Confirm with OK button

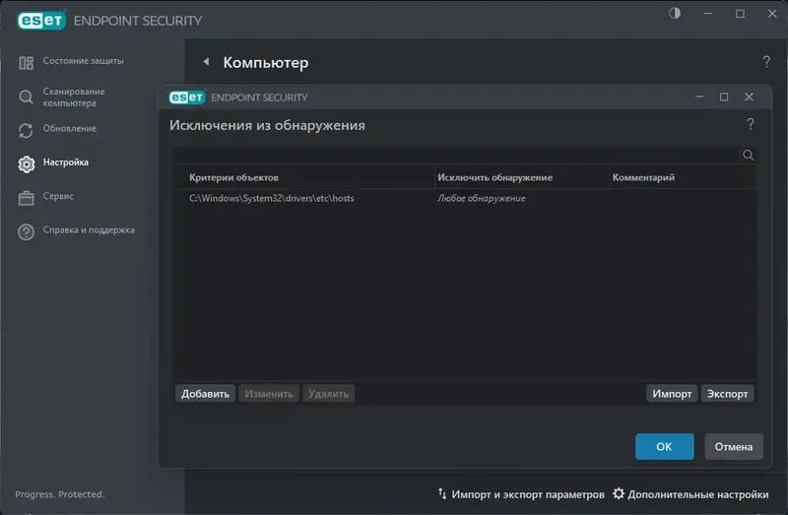tap(664, 447)
